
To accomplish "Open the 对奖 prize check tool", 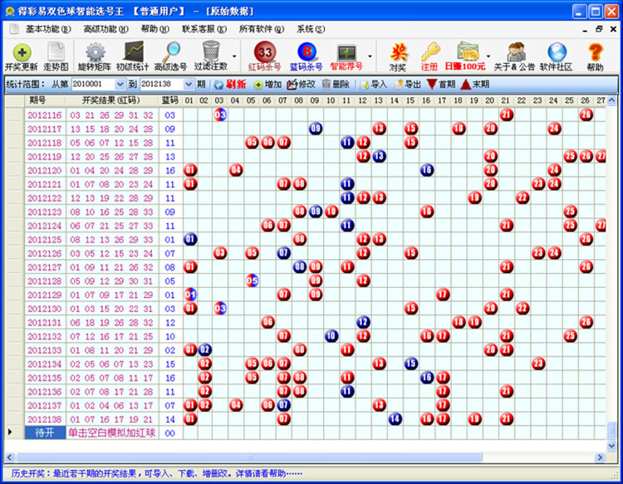I will point(398,56).
